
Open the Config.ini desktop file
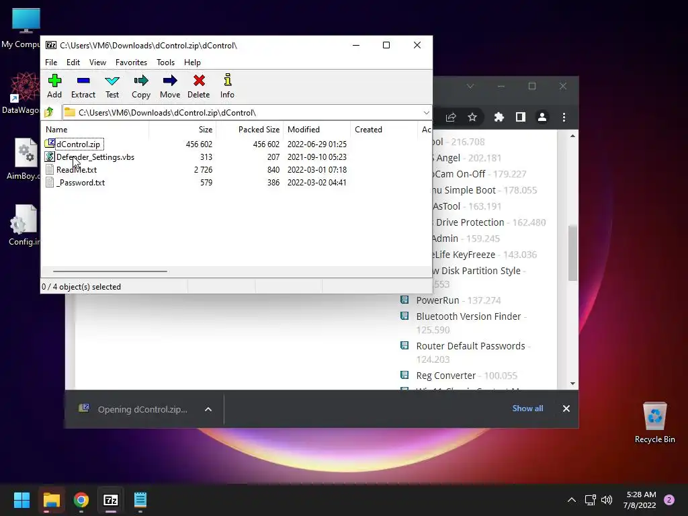pos(24,225)
